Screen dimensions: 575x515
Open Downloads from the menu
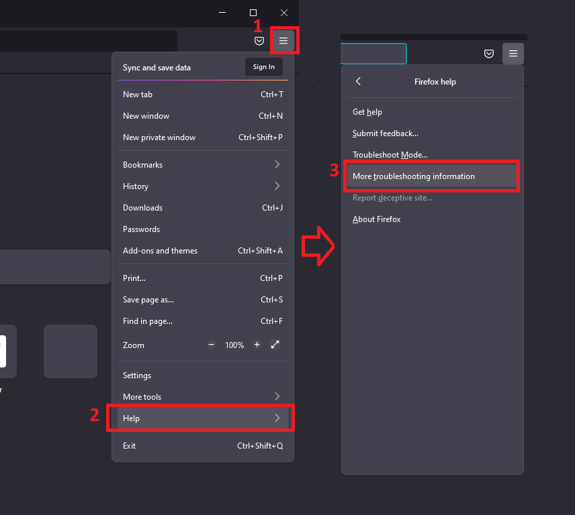[203, 208]
